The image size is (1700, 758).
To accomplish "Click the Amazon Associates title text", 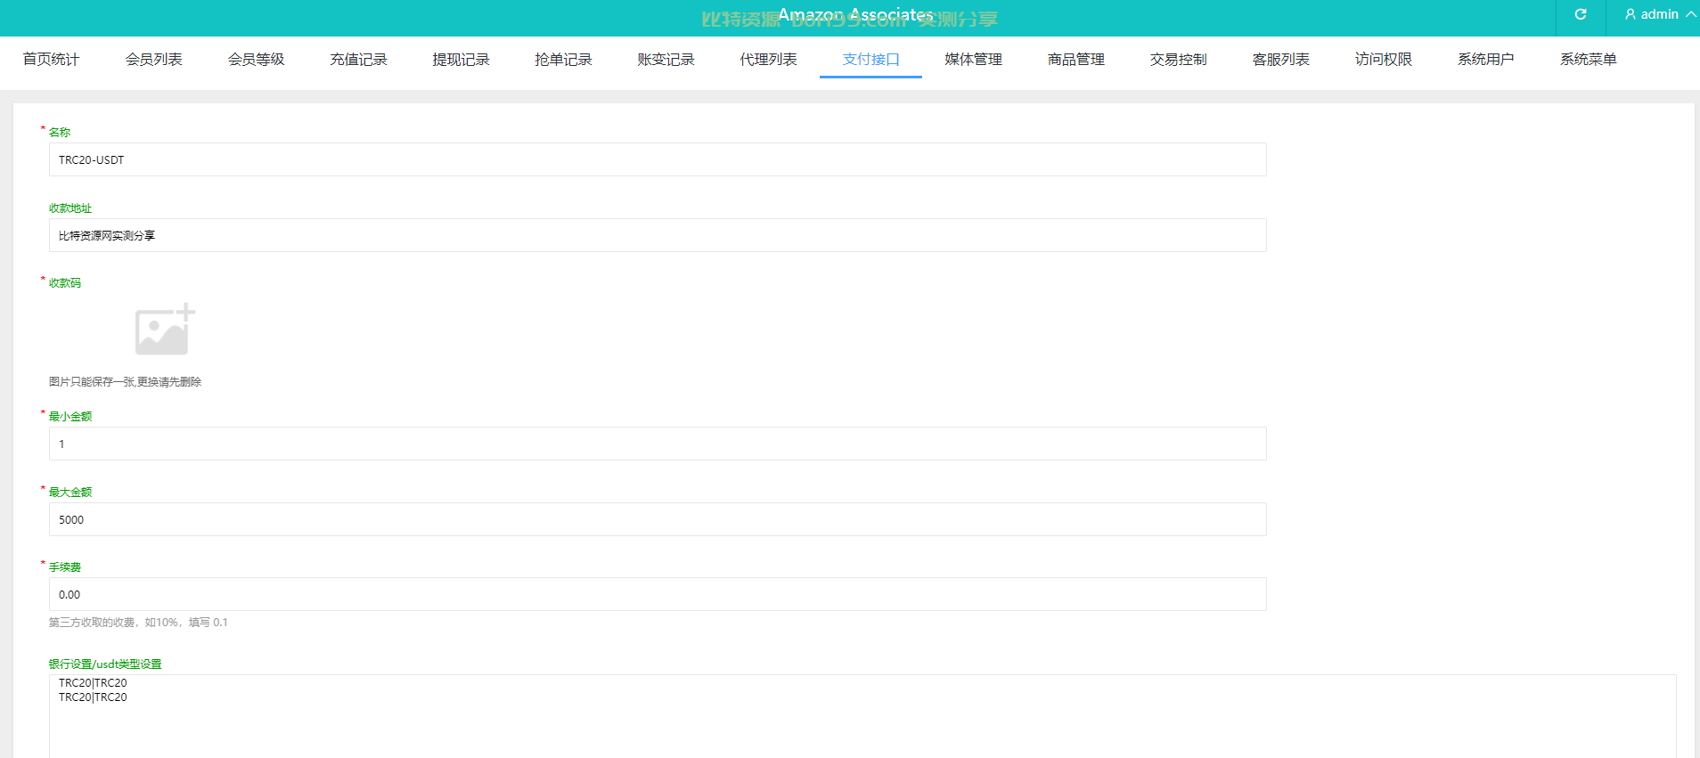I will 855,15.
